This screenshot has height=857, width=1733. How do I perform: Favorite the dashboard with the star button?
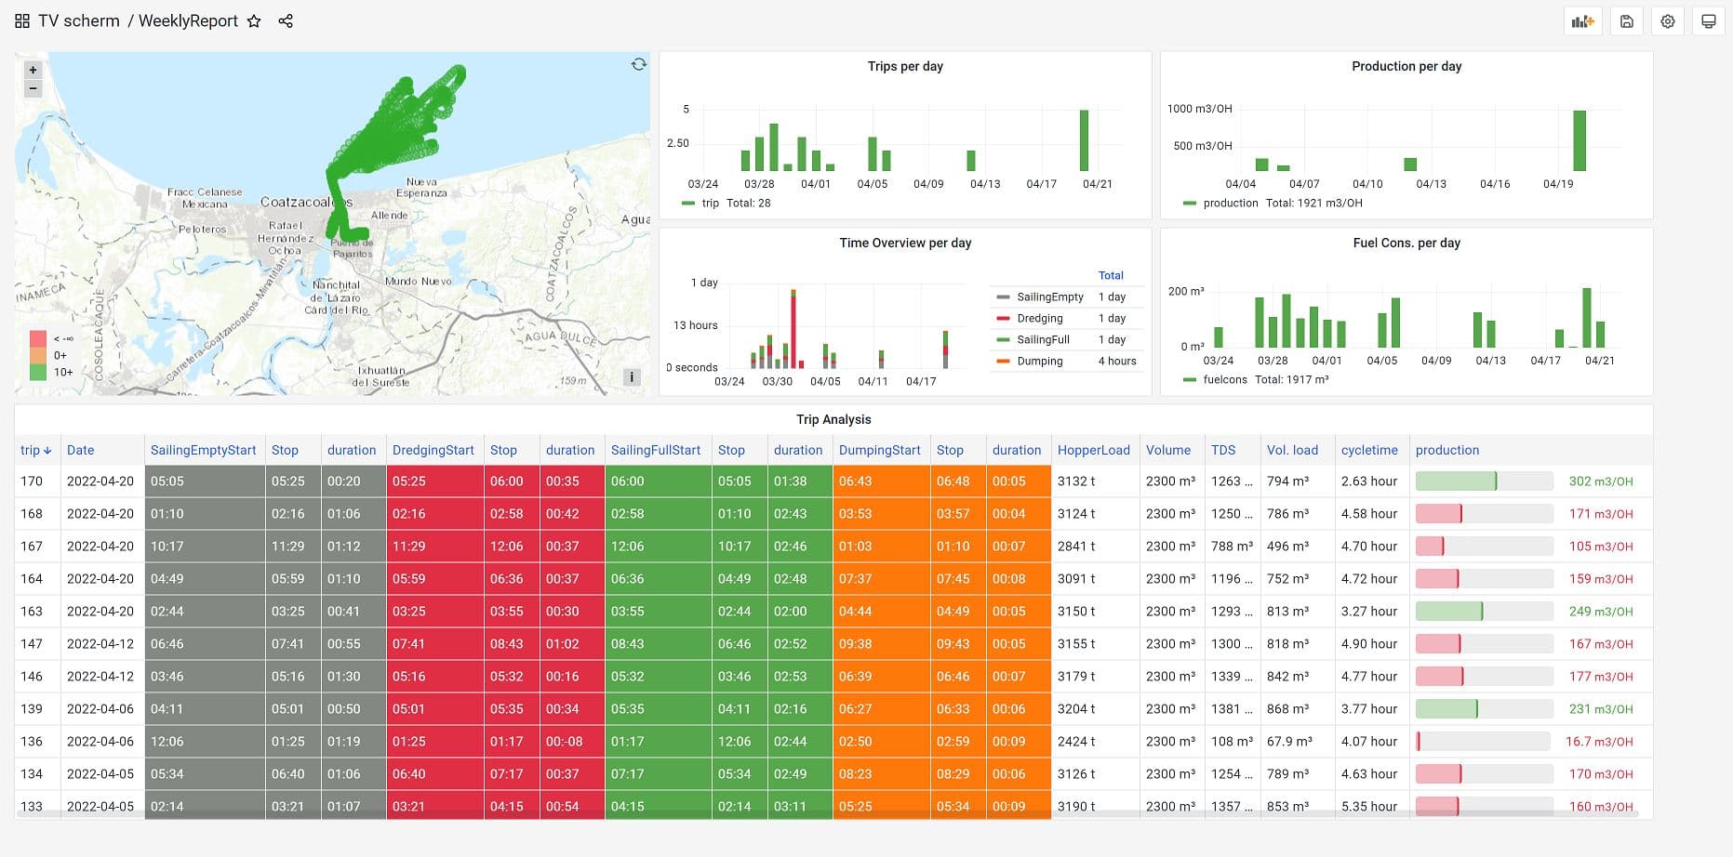point(253,20)
